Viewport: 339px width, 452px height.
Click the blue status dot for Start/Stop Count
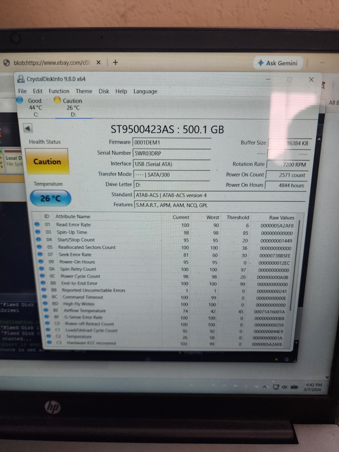tap(39, 240)
